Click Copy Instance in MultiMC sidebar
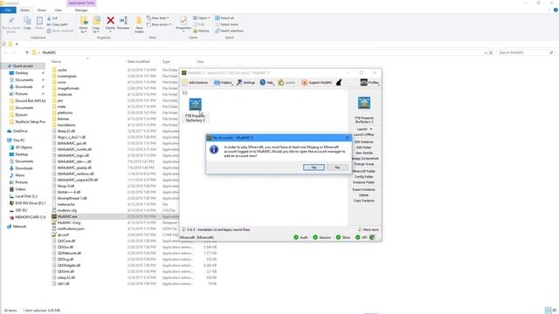Screen dimensions: 559x314 [x=363, y=201]
